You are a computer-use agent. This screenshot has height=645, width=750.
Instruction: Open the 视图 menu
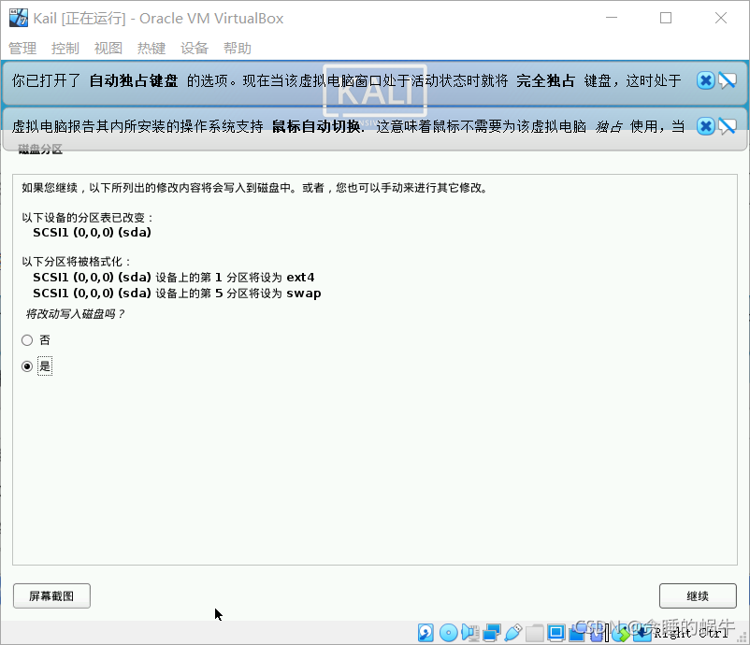pos(108,48)
